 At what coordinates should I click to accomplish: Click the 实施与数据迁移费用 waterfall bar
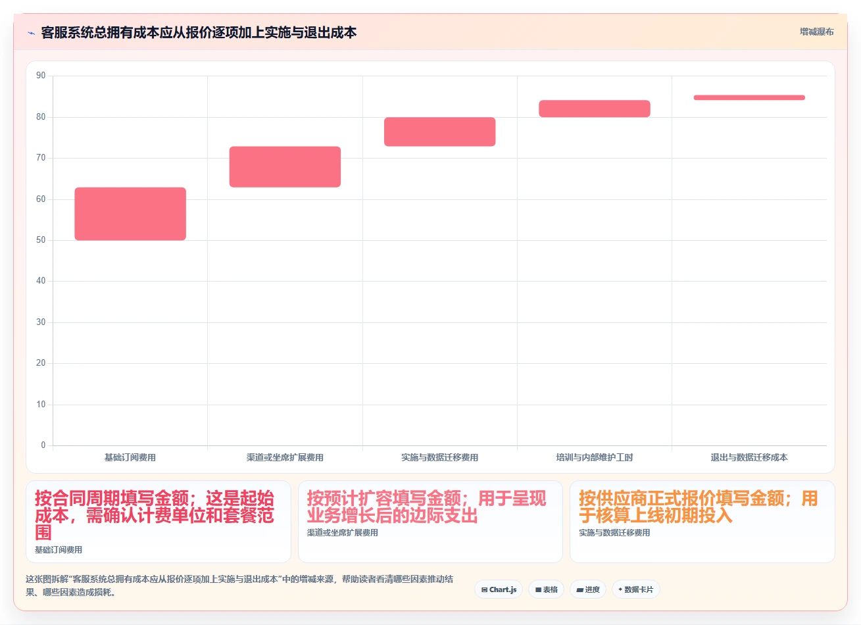click(x=440, y=132)
